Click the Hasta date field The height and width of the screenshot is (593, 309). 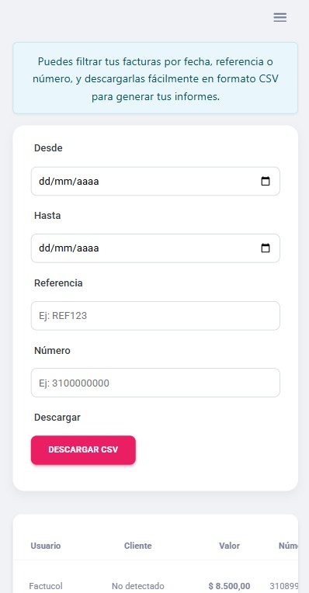(x=155, y=248)
